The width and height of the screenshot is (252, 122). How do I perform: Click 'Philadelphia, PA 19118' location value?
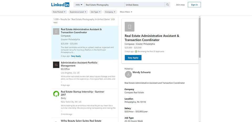[135, 102]
